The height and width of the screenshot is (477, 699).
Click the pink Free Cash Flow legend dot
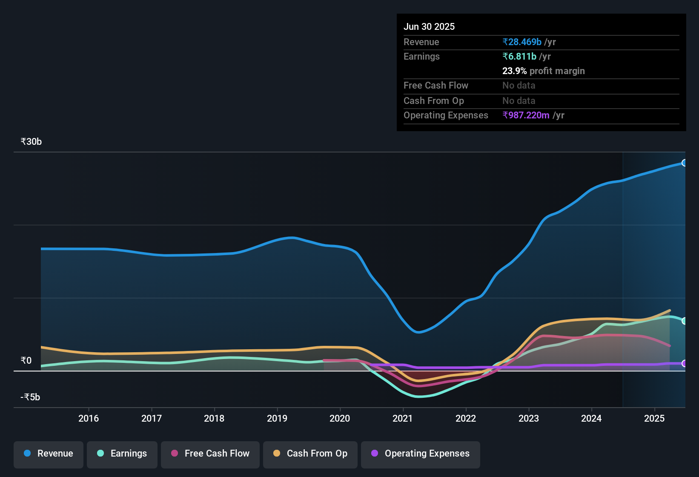coord(174,454)
